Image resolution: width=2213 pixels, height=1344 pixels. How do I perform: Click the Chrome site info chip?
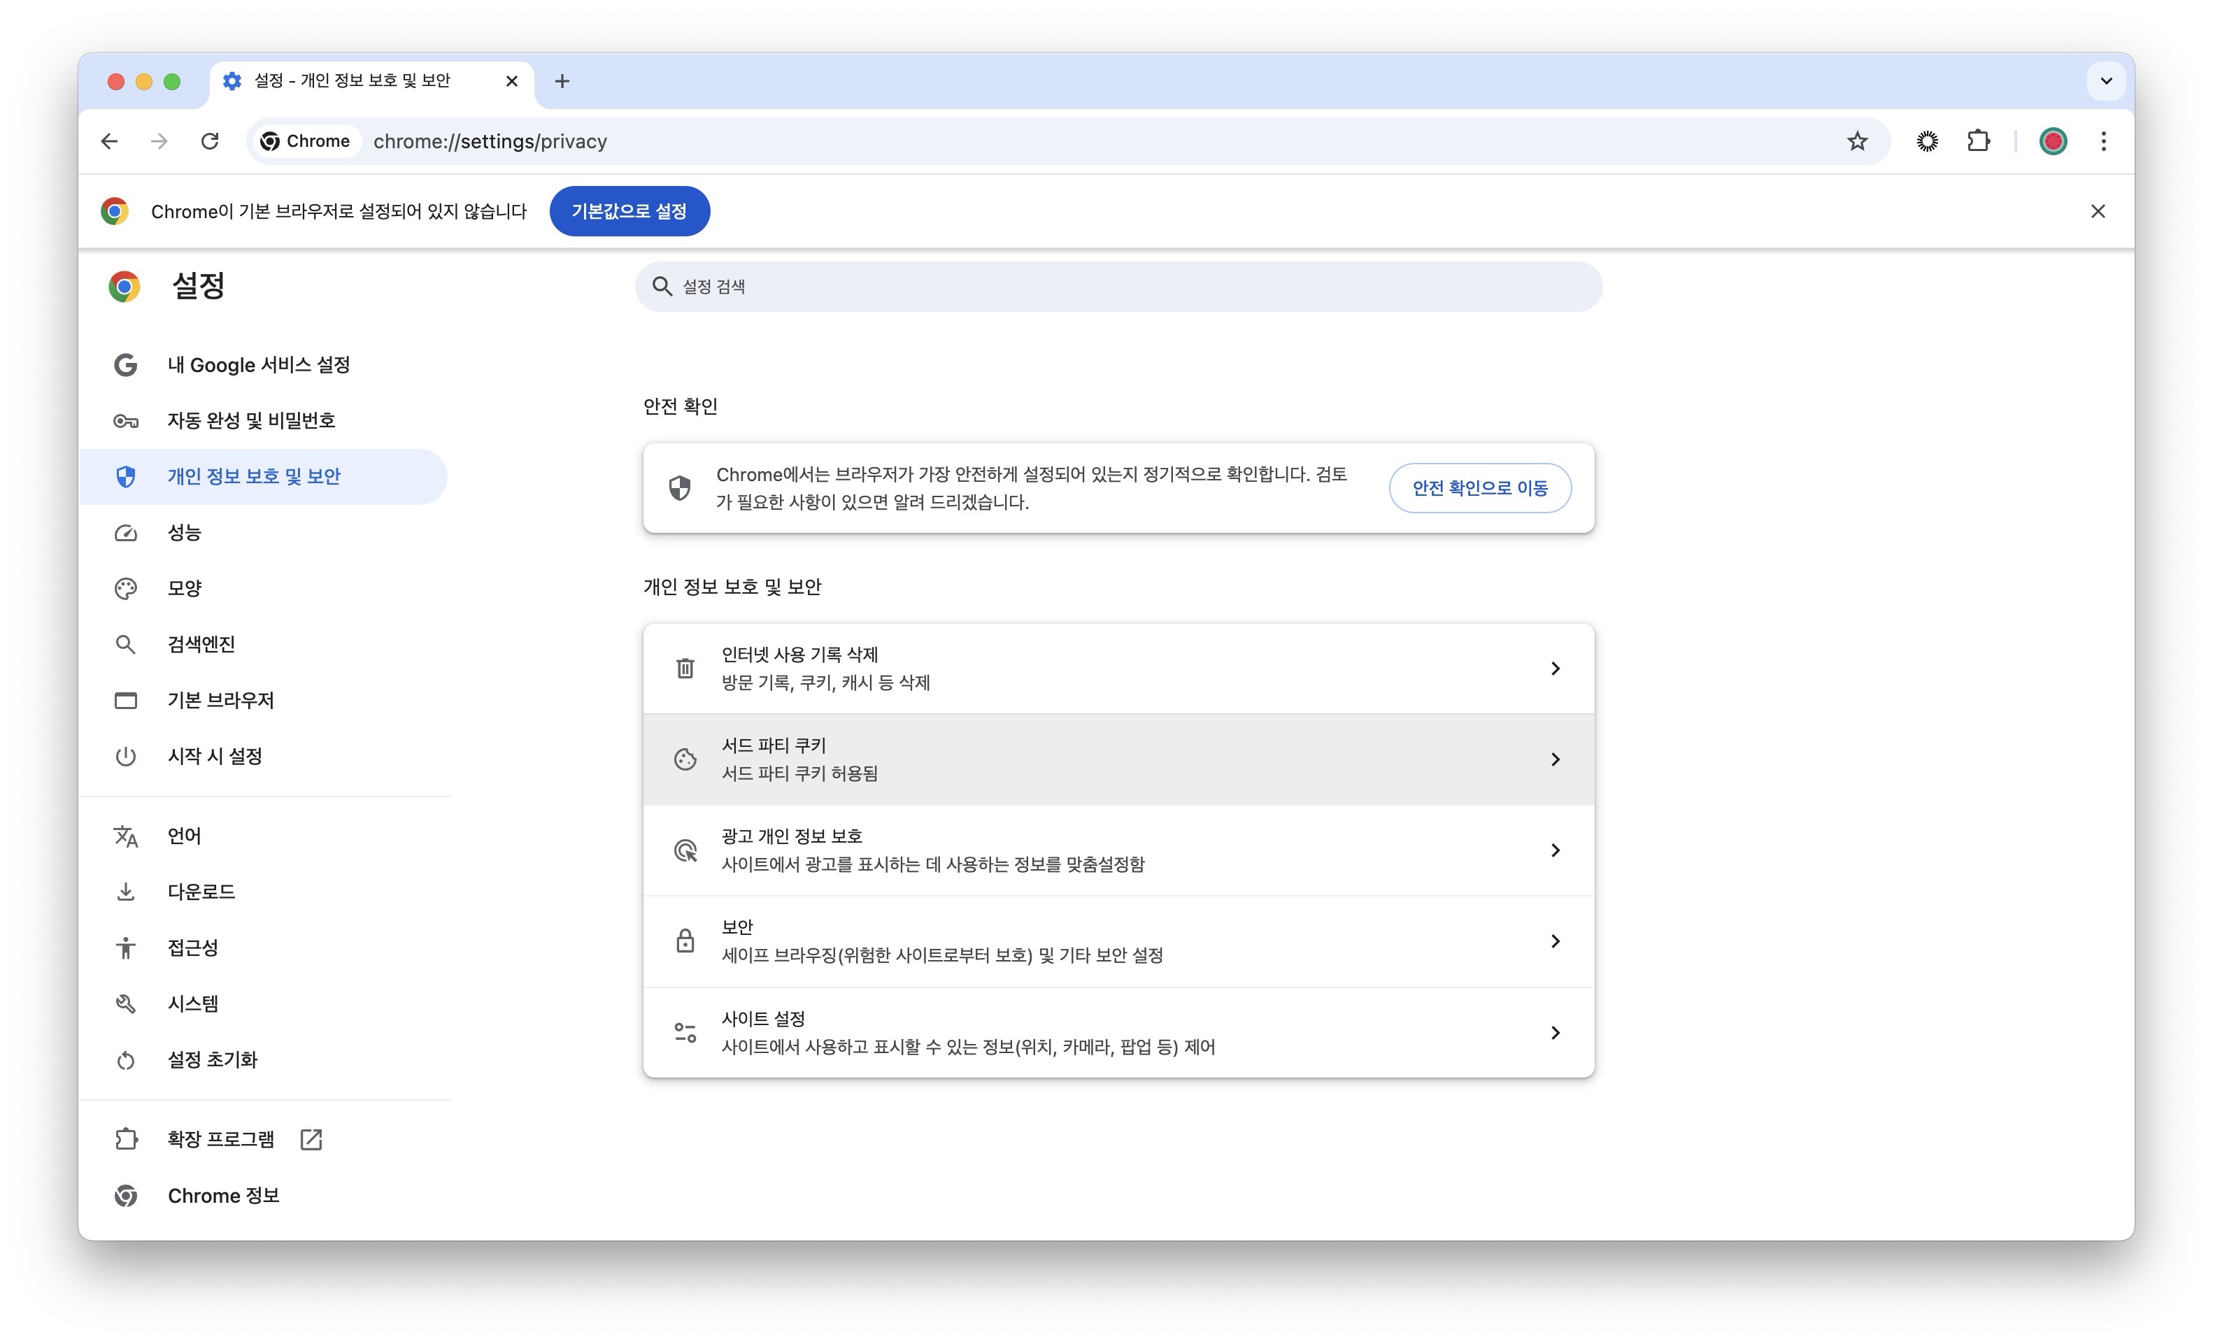tap(306, 141)
